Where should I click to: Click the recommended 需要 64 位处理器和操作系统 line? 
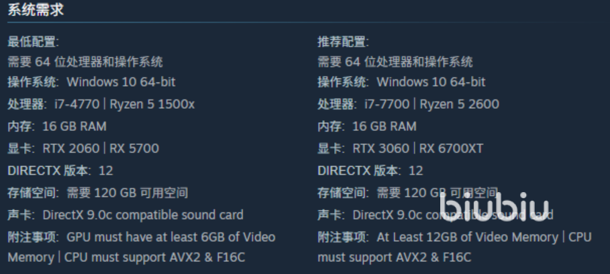pyautogui.click(x=395, y=62)
